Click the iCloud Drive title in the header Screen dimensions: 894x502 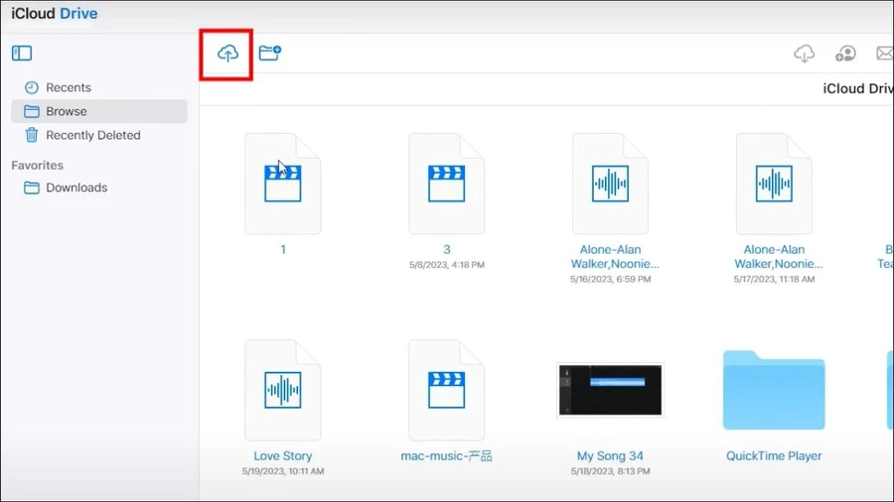[55, 13]
